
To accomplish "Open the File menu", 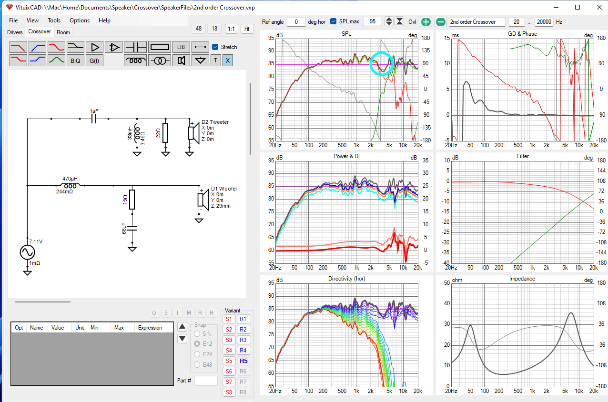I will tap(13, 20).
